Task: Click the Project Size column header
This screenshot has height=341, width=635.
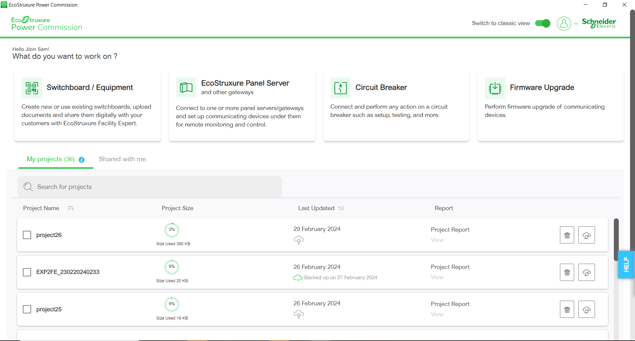Action: [x=178, y=208]
